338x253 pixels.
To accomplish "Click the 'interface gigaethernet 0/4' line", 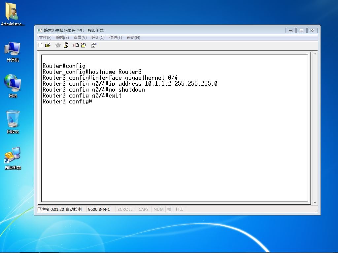I will point(110,78).
